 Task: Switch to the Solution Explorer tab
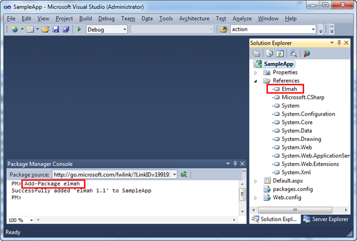click(x=275, y=219)
